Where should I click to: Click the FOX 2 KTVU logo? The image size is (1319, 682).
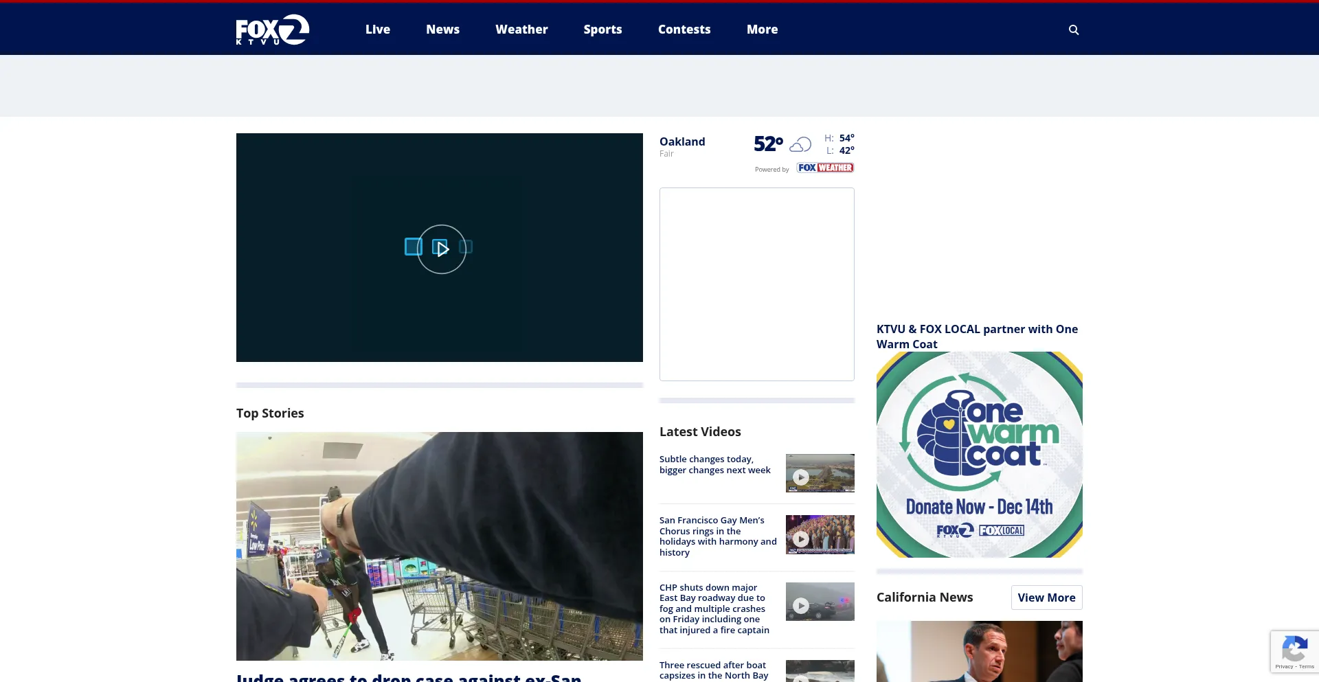tap(272, 30)
